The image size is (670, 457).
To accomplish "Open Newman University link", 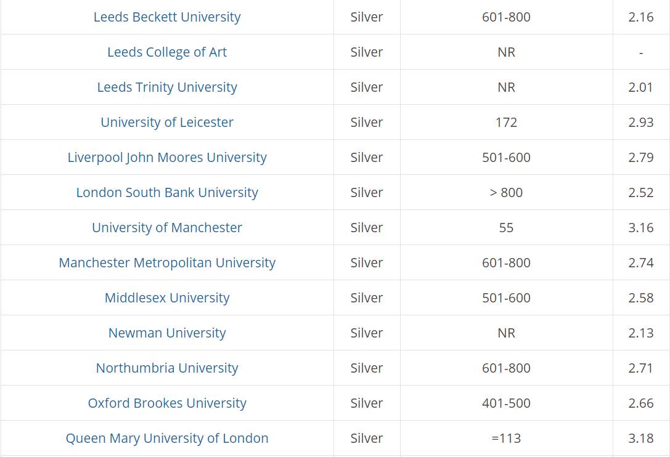I will point(167,333).
